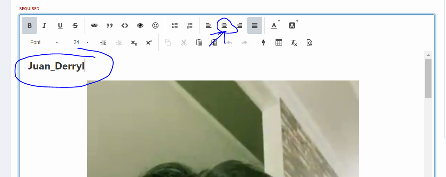
Task: Open the font size 24 dropdown
Action: [81, 42]
